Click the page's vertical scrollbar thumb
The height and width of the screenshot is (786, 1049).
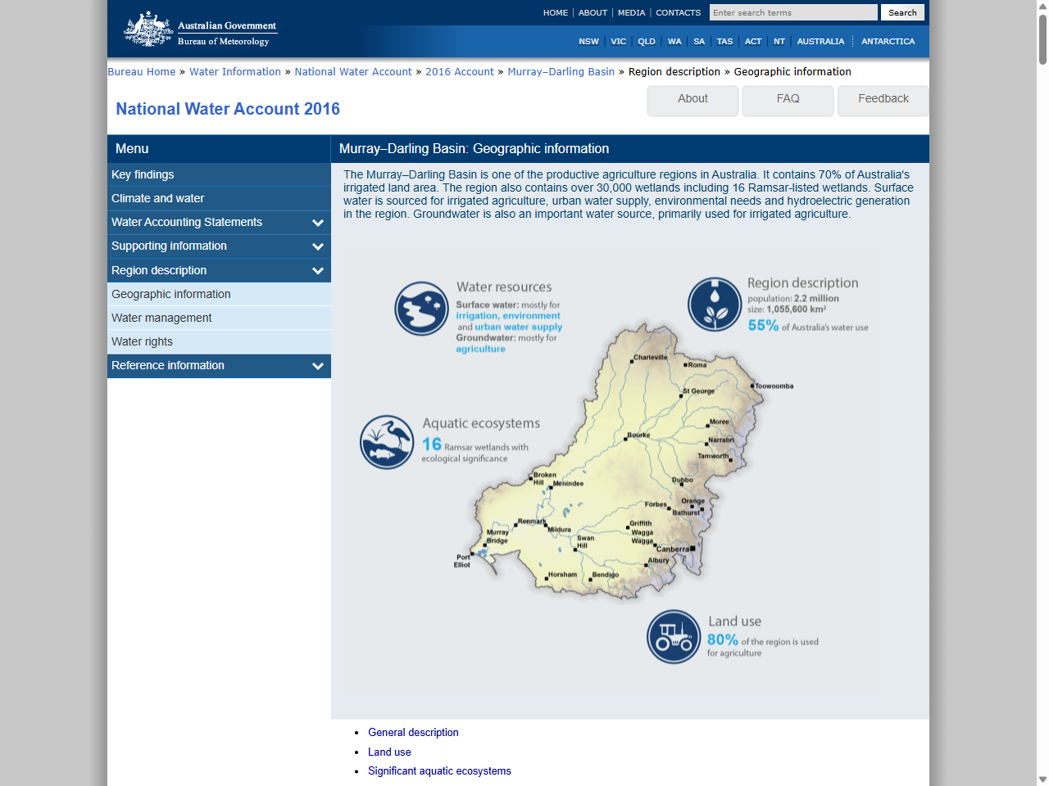pos(1042,39)
